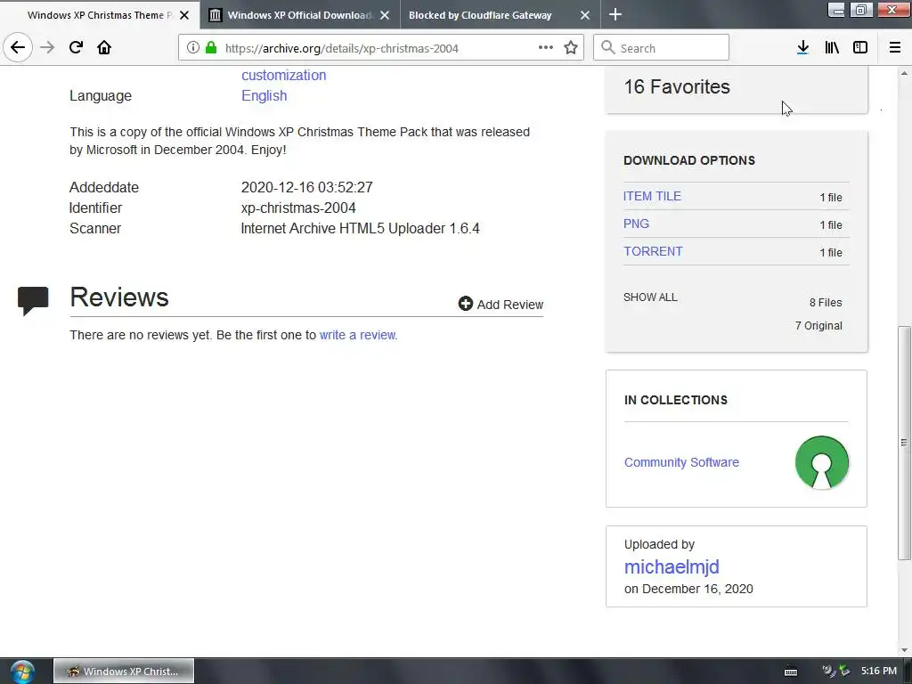Click the Windows XP Christ... taskbar button
Screen dimensions: 912x684
point(124,672)
